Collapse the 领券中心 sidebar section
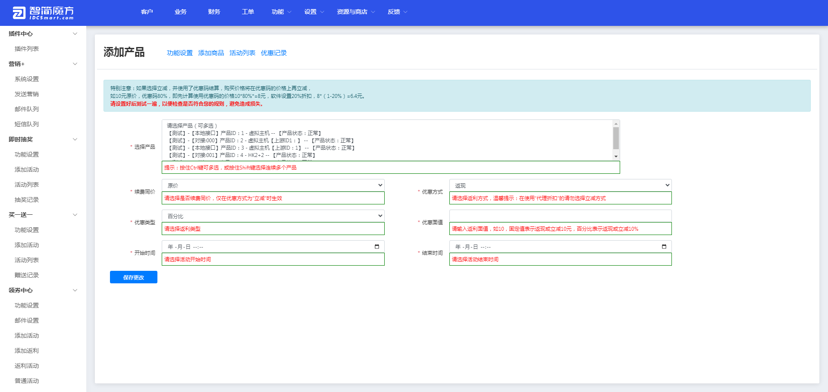828x392 pixels. coord(75,290)
